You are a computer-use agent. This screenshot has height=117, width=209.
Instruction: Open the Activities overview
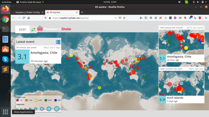click(x=7, y=2)
